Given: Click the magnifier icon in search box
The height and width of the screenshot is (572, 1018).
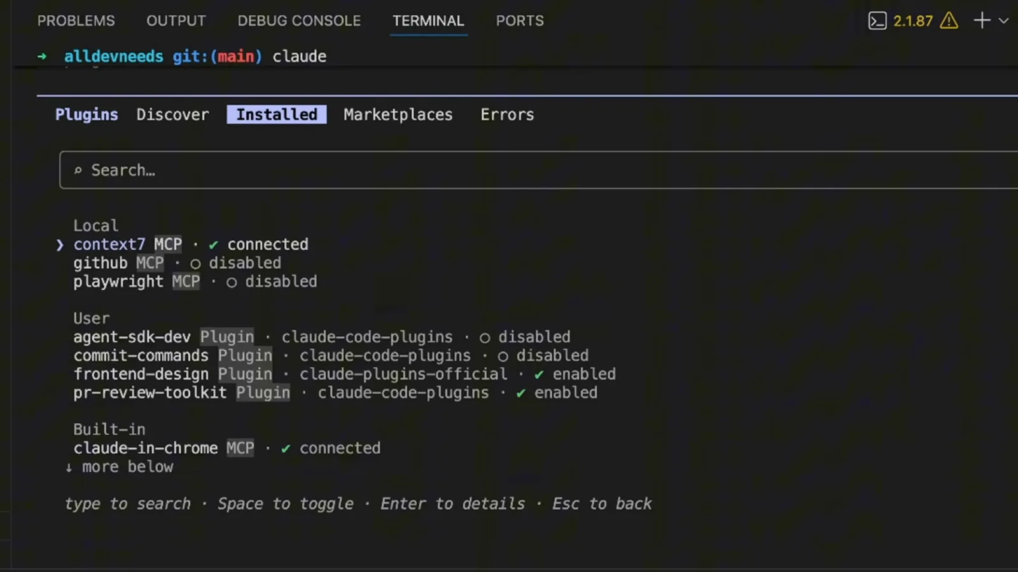Looking at the screenshot, I should pyautogui.click(x=78, y=170).
